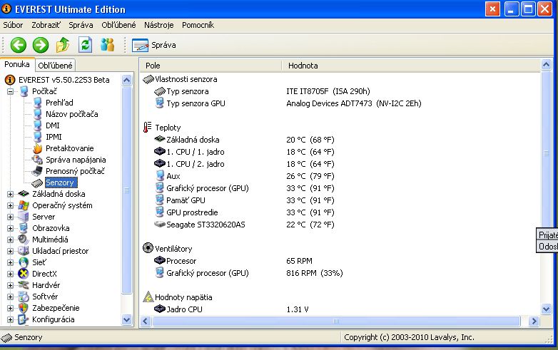Switch to the Obľúbené tab
The image size is (558, 350).
click(x=55, y=66)
